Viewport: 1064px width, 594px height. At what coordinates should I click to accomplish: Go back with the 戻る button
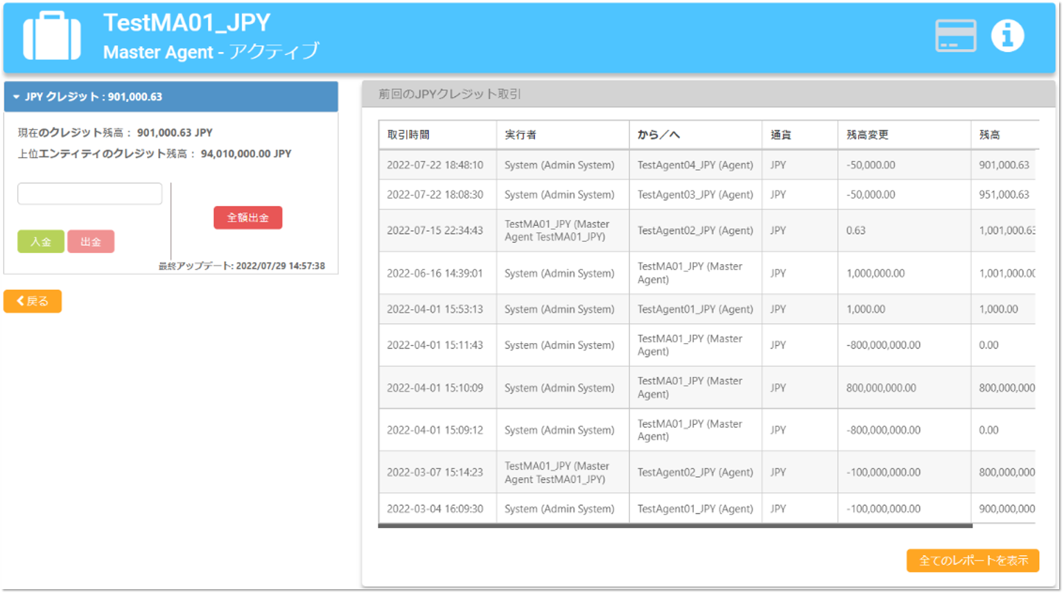click(33, 301)
